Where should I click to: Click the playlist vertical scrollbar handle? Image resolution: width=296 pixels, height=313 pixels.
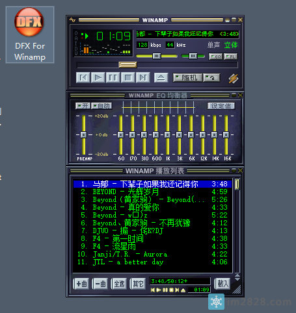click(x=237, y=184)
